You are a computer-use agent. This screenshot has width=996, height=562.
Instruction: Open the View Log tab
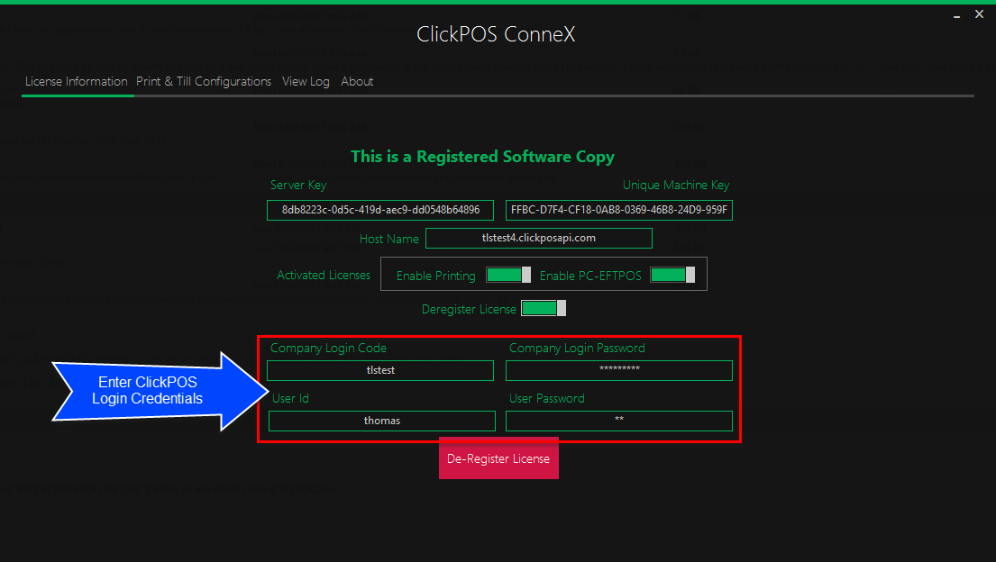coord(306,81)
